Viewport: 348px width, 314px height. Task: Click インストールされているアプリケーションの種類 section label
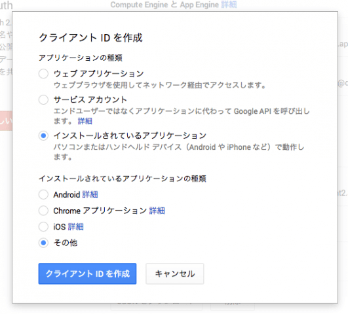coord(123,179)
